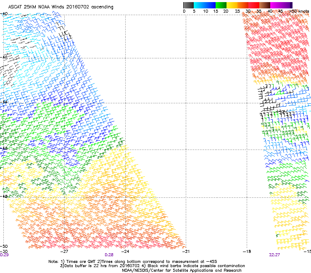
Task: Click the latitude label '-48'
Action: coord(4,196)
